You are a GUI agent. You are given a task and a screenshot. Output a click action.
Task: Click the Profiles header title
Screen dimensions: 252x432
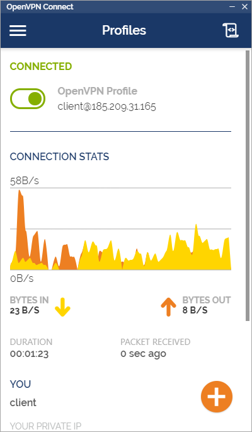coord(124,30)
